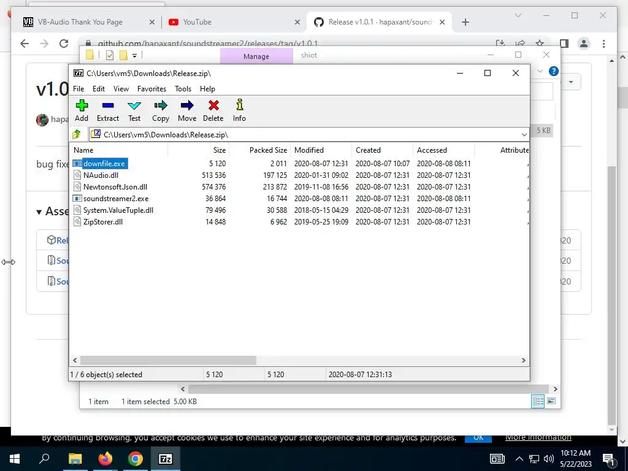
Task: Open More information cookie link
Action: tap(538, 438)
